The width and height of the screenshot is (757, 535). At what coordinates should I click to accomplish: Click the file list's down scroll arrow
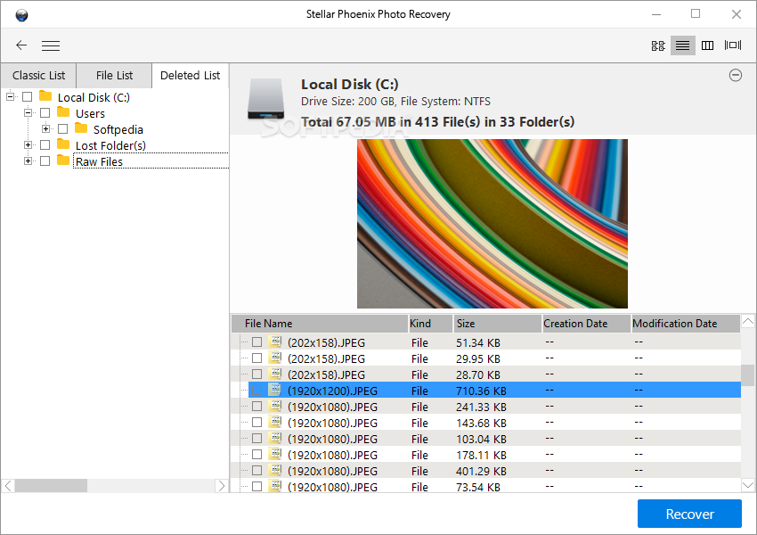pyautogui.click(x=748, y=485)
